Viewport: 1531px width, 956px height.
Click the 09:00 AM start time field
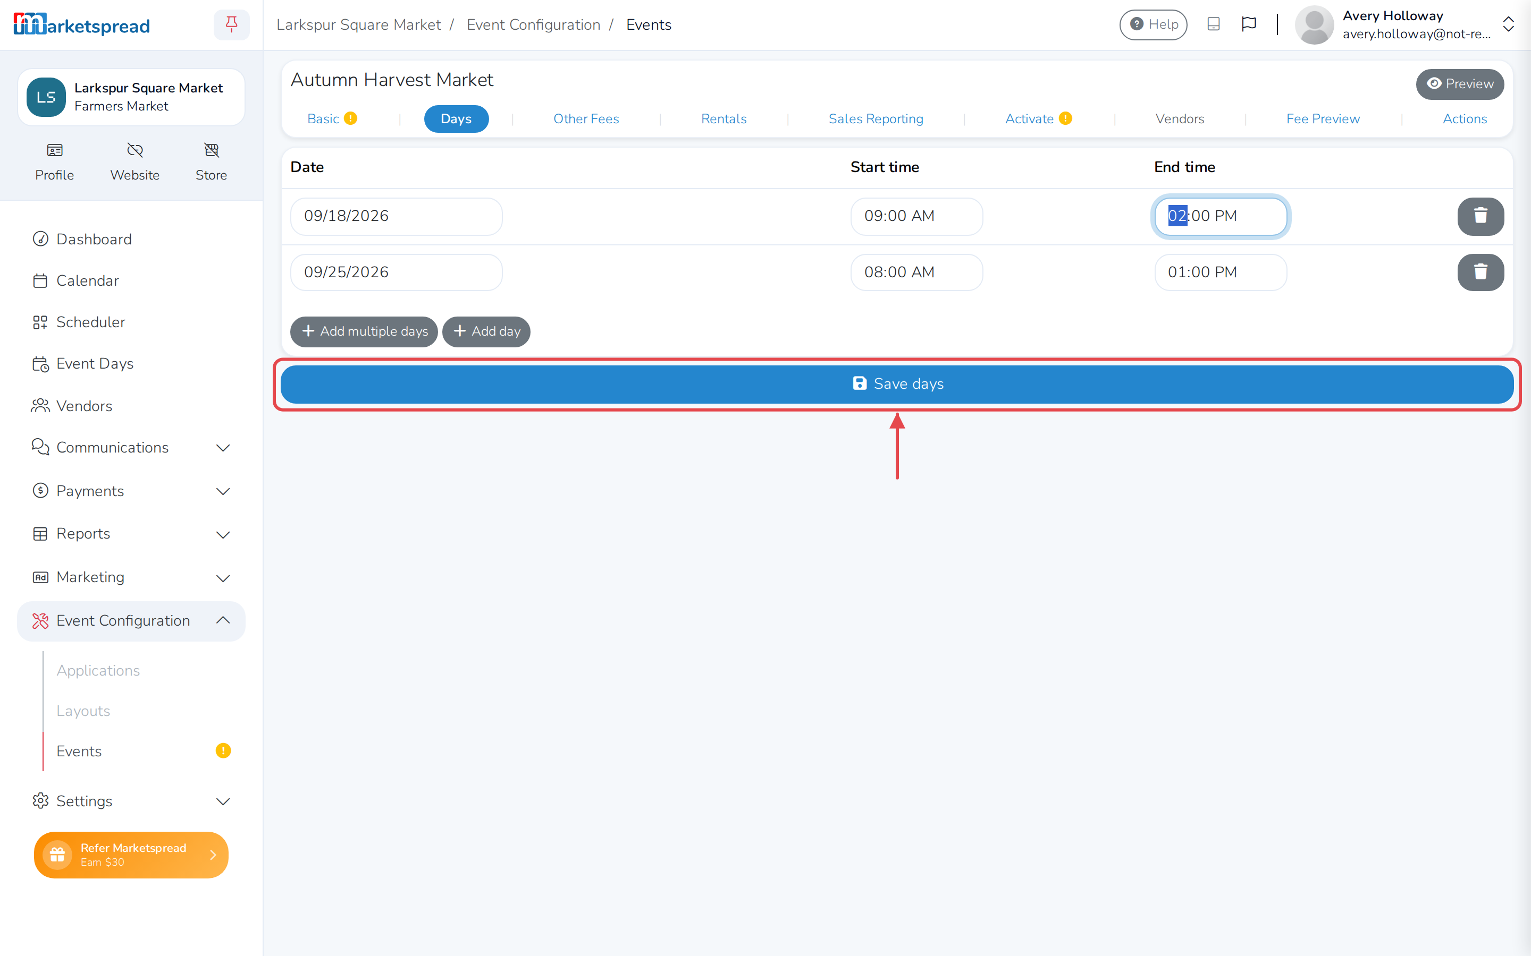916,216
